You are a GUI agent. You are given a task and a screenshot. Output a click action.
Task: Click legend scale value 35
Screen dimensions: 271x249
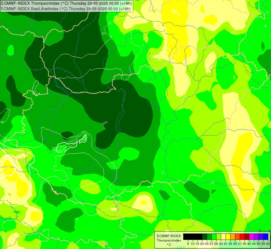[x=235, y=244]
